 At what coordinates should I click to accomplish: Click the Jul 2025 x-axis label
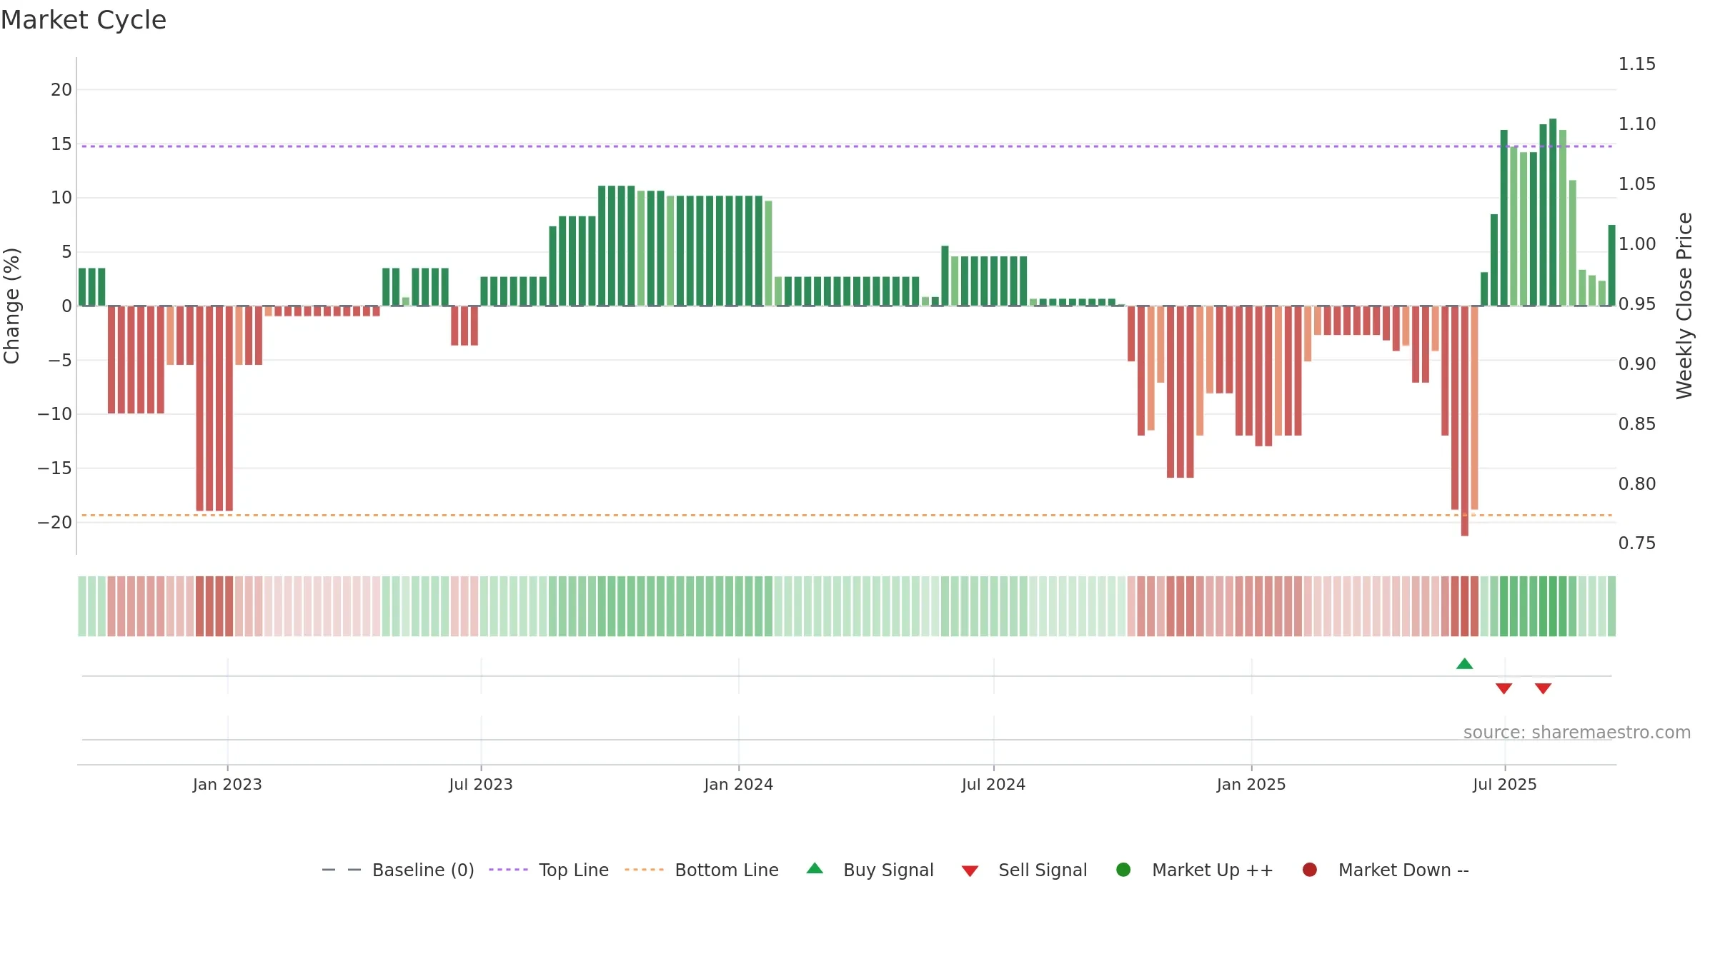[x=1505, y=784]
